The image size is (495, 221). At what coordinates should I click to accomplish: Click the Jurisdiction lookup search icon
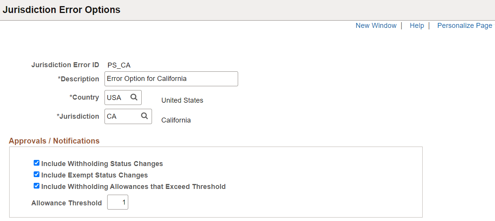[x=144, y=116]
